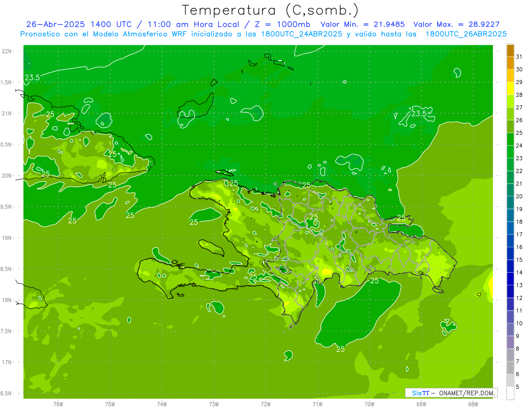Click the "29" color scale label
Image resolution: width=531 pixels, height=410 pixels.
[x=519, y=82]
